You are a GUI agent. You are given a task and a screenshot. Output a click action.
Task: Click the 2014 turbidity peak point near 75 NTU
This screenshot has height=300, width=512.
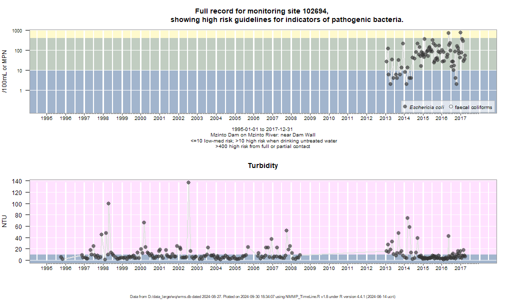pos(407,218)
